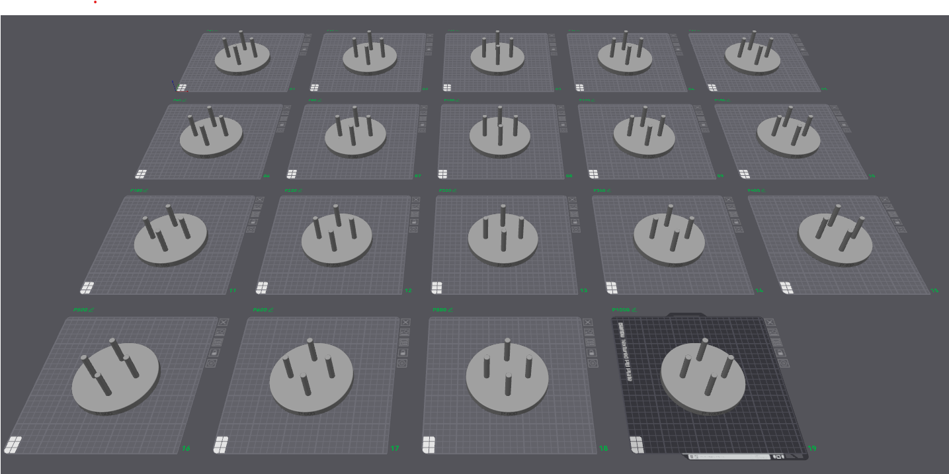
Task: Toggle the lock on plate 18
Action: point(591,353)
